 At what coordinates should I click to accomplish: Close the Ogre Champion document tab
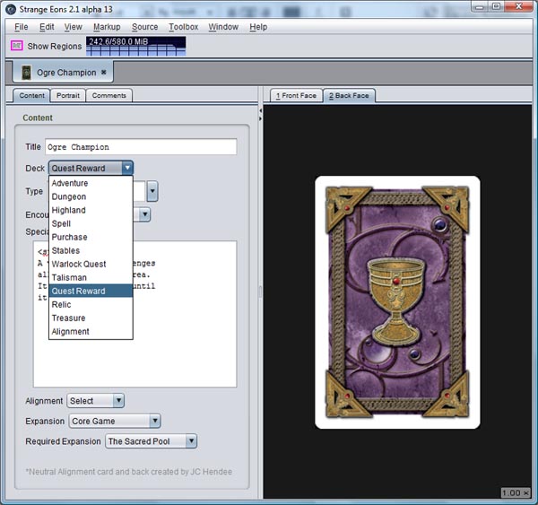pos(103,72)
